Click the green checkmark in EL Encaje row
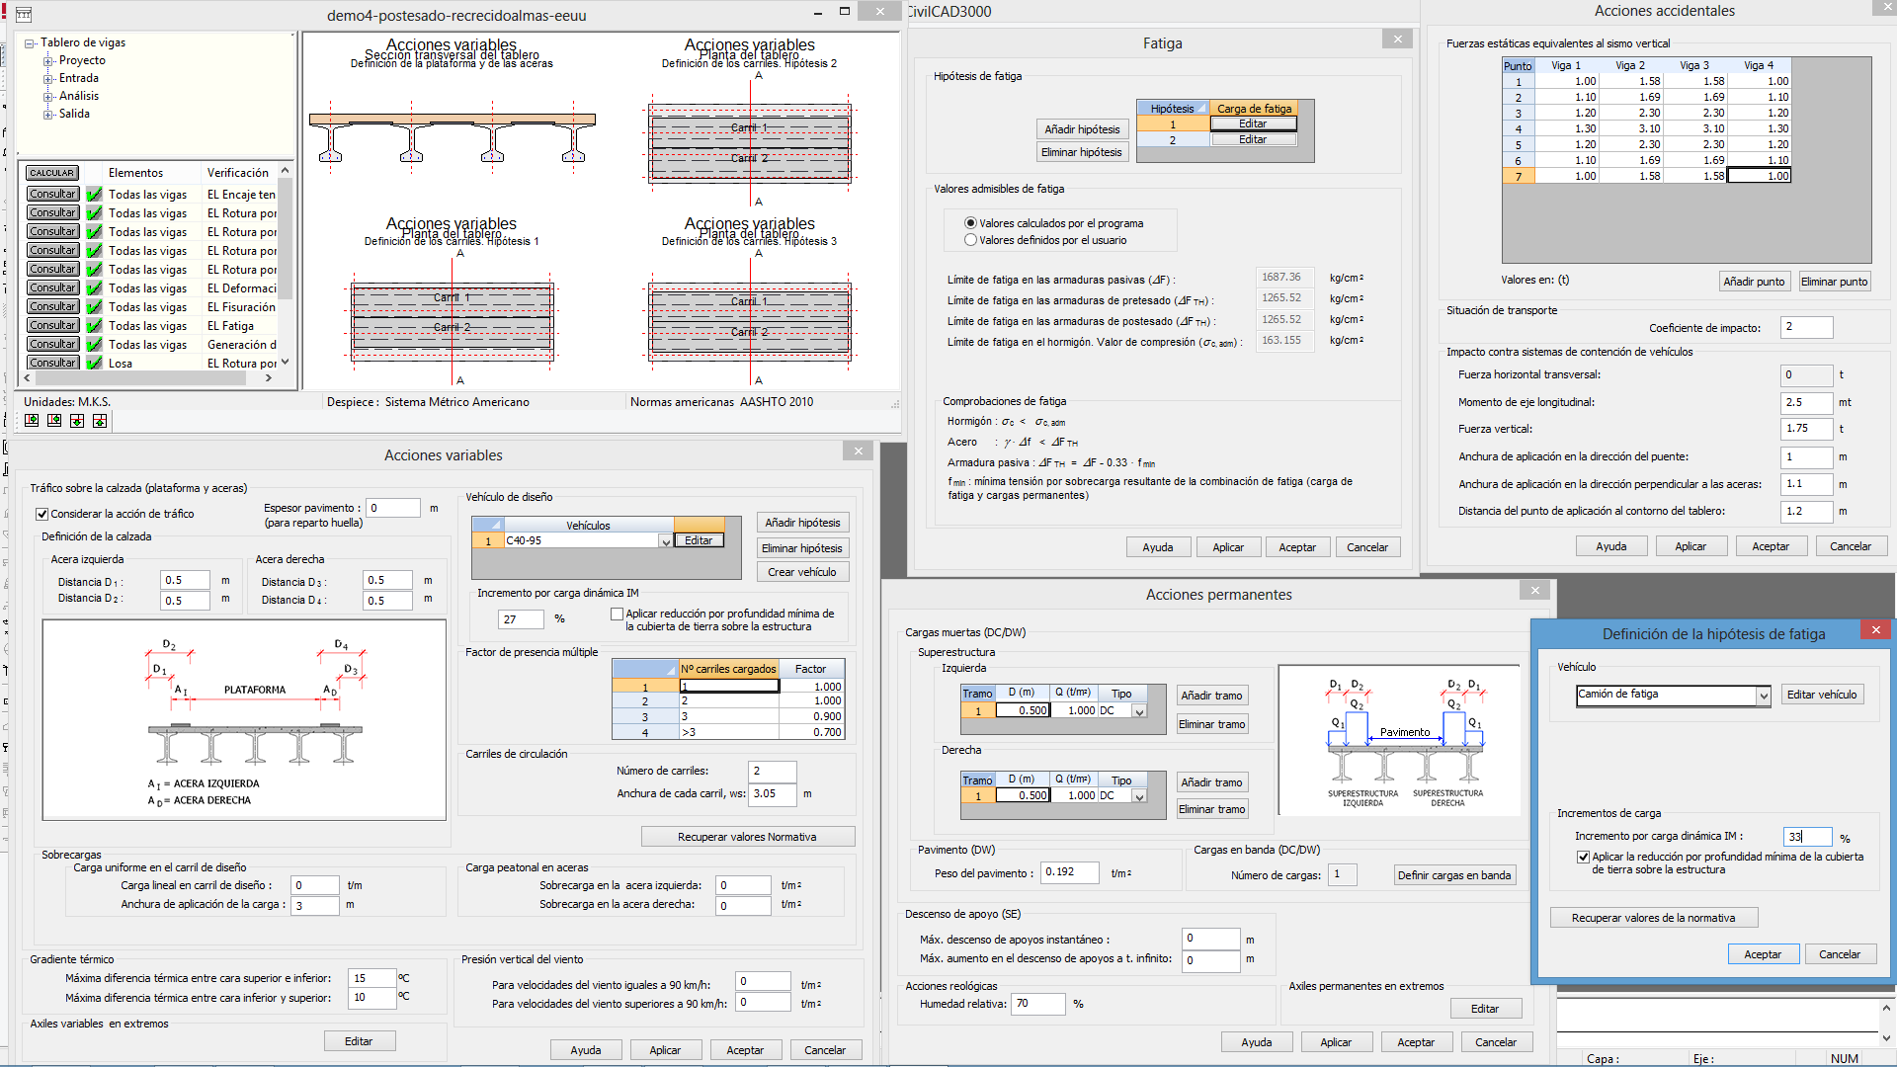The height and width of the screenshot is (1067, 1897). tap(94, 195)
